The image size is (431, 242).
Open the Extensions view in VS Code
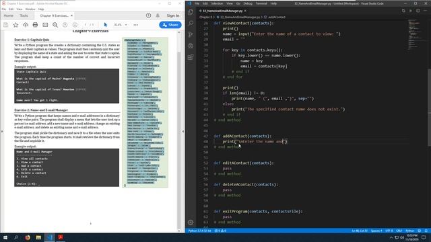[x=191, y=57]
